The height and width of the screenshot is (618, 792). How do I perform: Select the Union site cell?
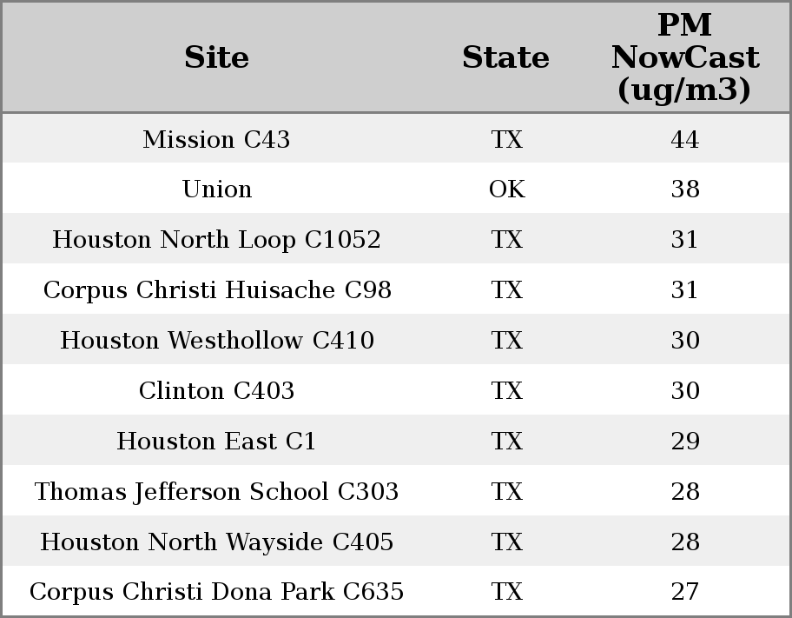(x=216, y=189)
